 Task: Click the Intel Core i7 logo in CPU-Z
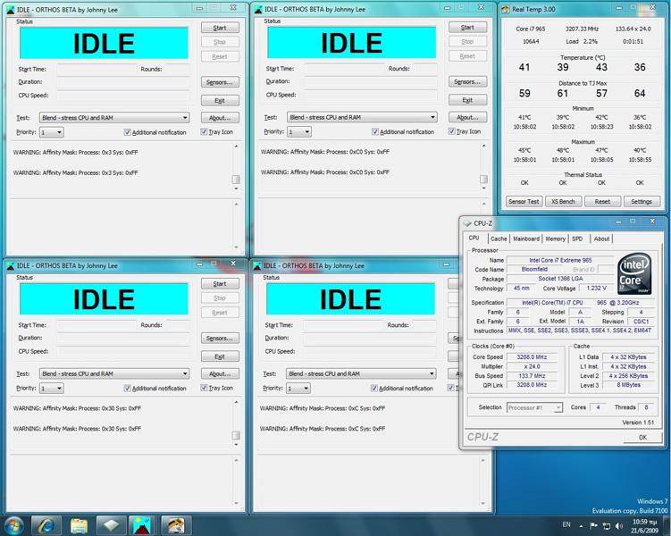(634, 273)
